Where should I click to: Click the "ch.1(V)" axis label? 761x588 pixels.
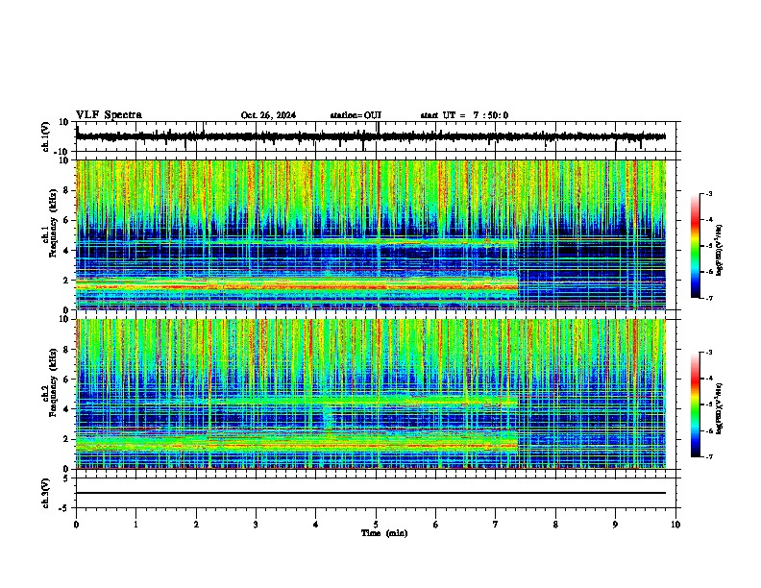tap(46, 136)
